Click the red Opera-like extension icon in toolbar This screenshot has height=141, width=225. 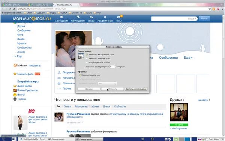(218, 9)
